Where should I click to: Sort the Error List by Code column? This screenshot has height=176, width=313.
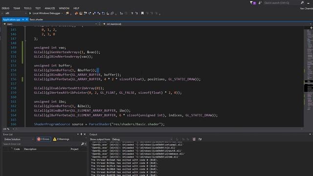[x=17, y=149]
